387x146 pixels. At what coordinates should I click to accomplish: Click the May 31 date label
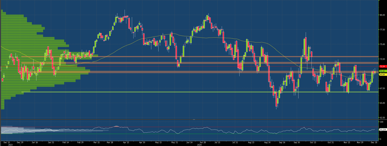[x=174, y=142]
